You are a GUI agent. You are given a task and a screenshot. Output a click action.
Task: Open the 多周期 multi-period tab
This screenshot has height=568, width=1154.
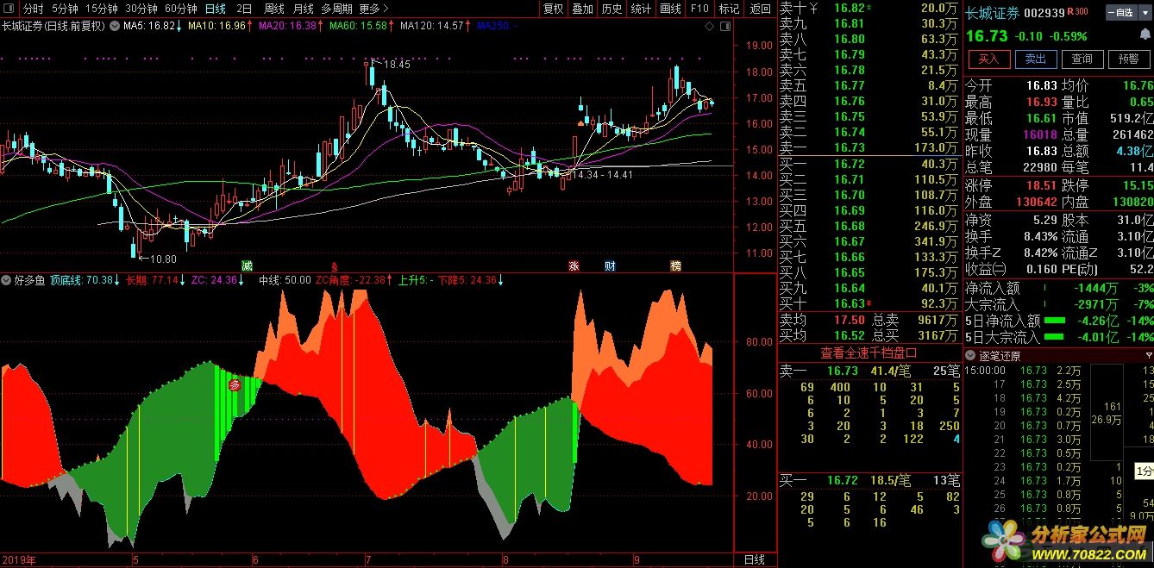pyautogui.click(x=336, y=9)
